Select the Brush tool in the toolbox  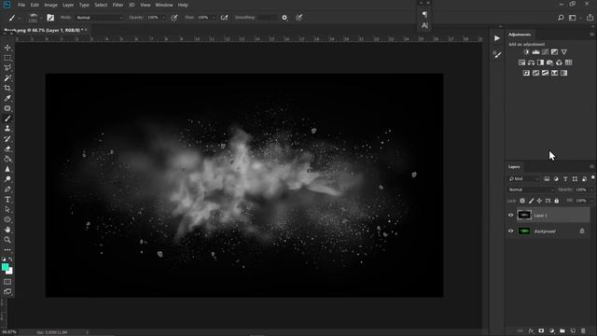pos(7,119)
